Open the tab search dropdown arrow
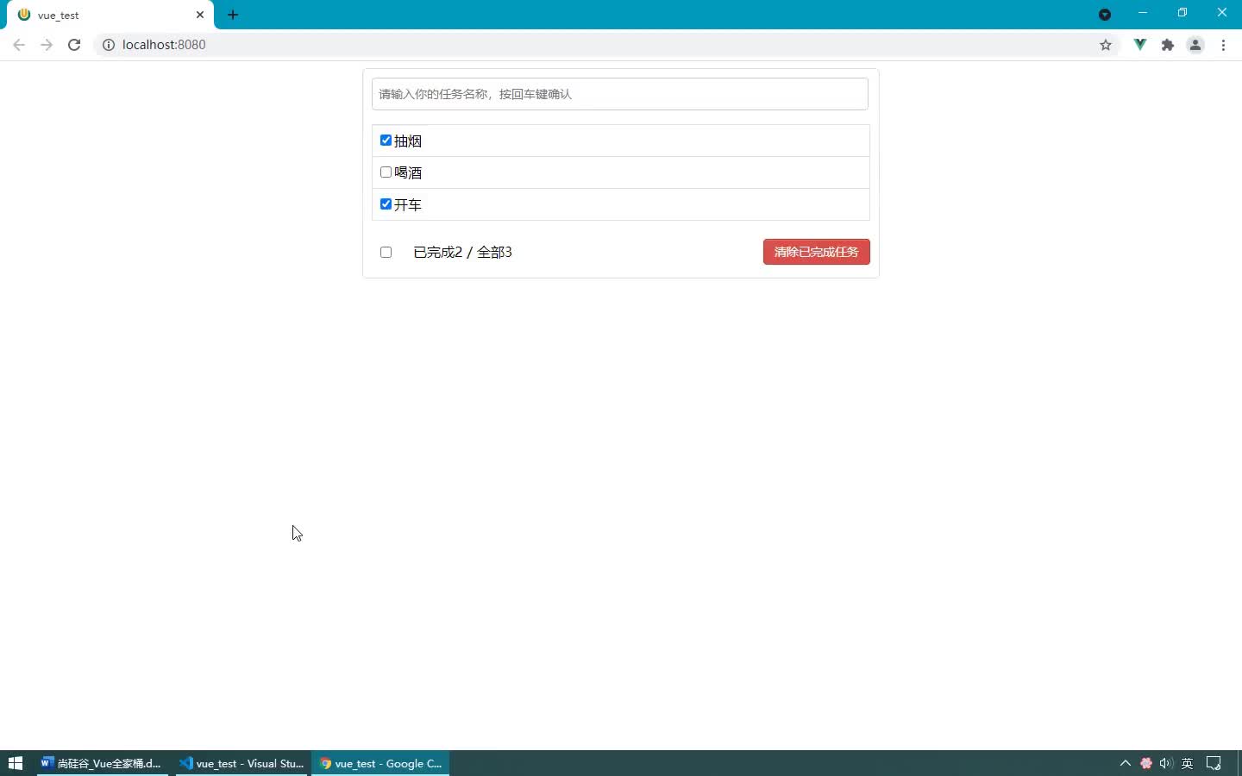1242x776 pixels. click(1105, 15)
